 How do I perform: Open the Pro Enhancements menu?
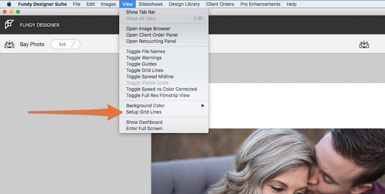260,4
